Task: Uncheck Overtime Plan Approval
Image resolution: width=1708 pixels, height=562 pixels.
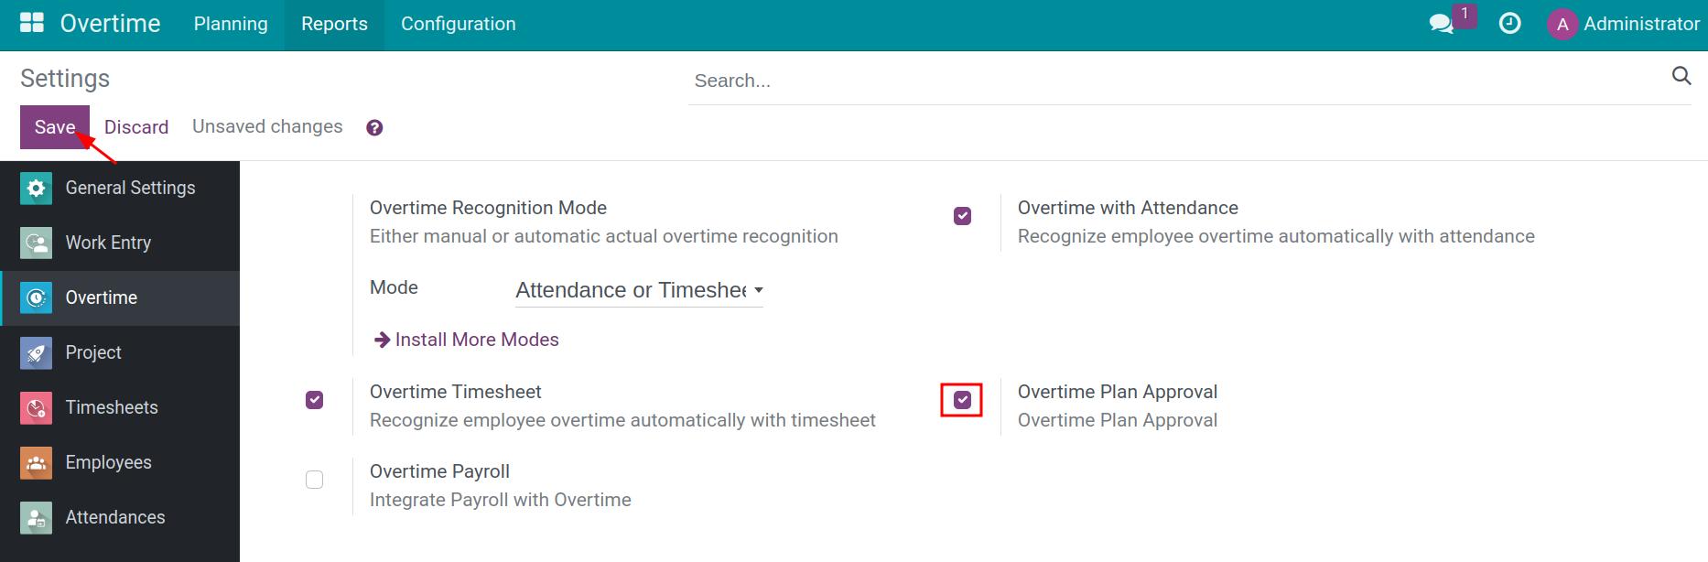Action: (x=962, y=399)
